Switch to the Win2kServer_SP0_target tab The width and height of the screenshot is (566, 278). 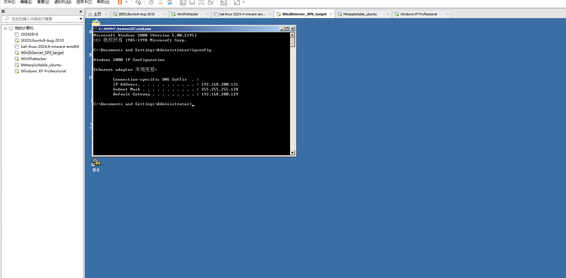(304, 14)
